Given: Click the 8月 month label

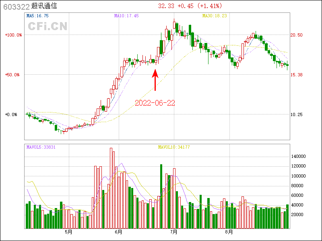Looking at the screenshot, I should [229, 232].
